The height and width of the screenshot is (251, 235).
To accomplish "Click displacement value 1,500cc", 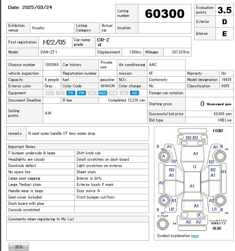I will click(x=135, y=52).
